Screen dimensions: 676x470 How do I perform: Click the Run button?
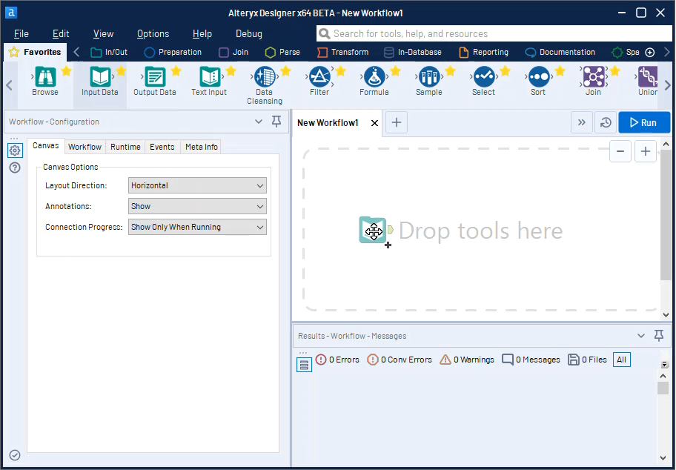pyautogui.click(x=643, y=122)
